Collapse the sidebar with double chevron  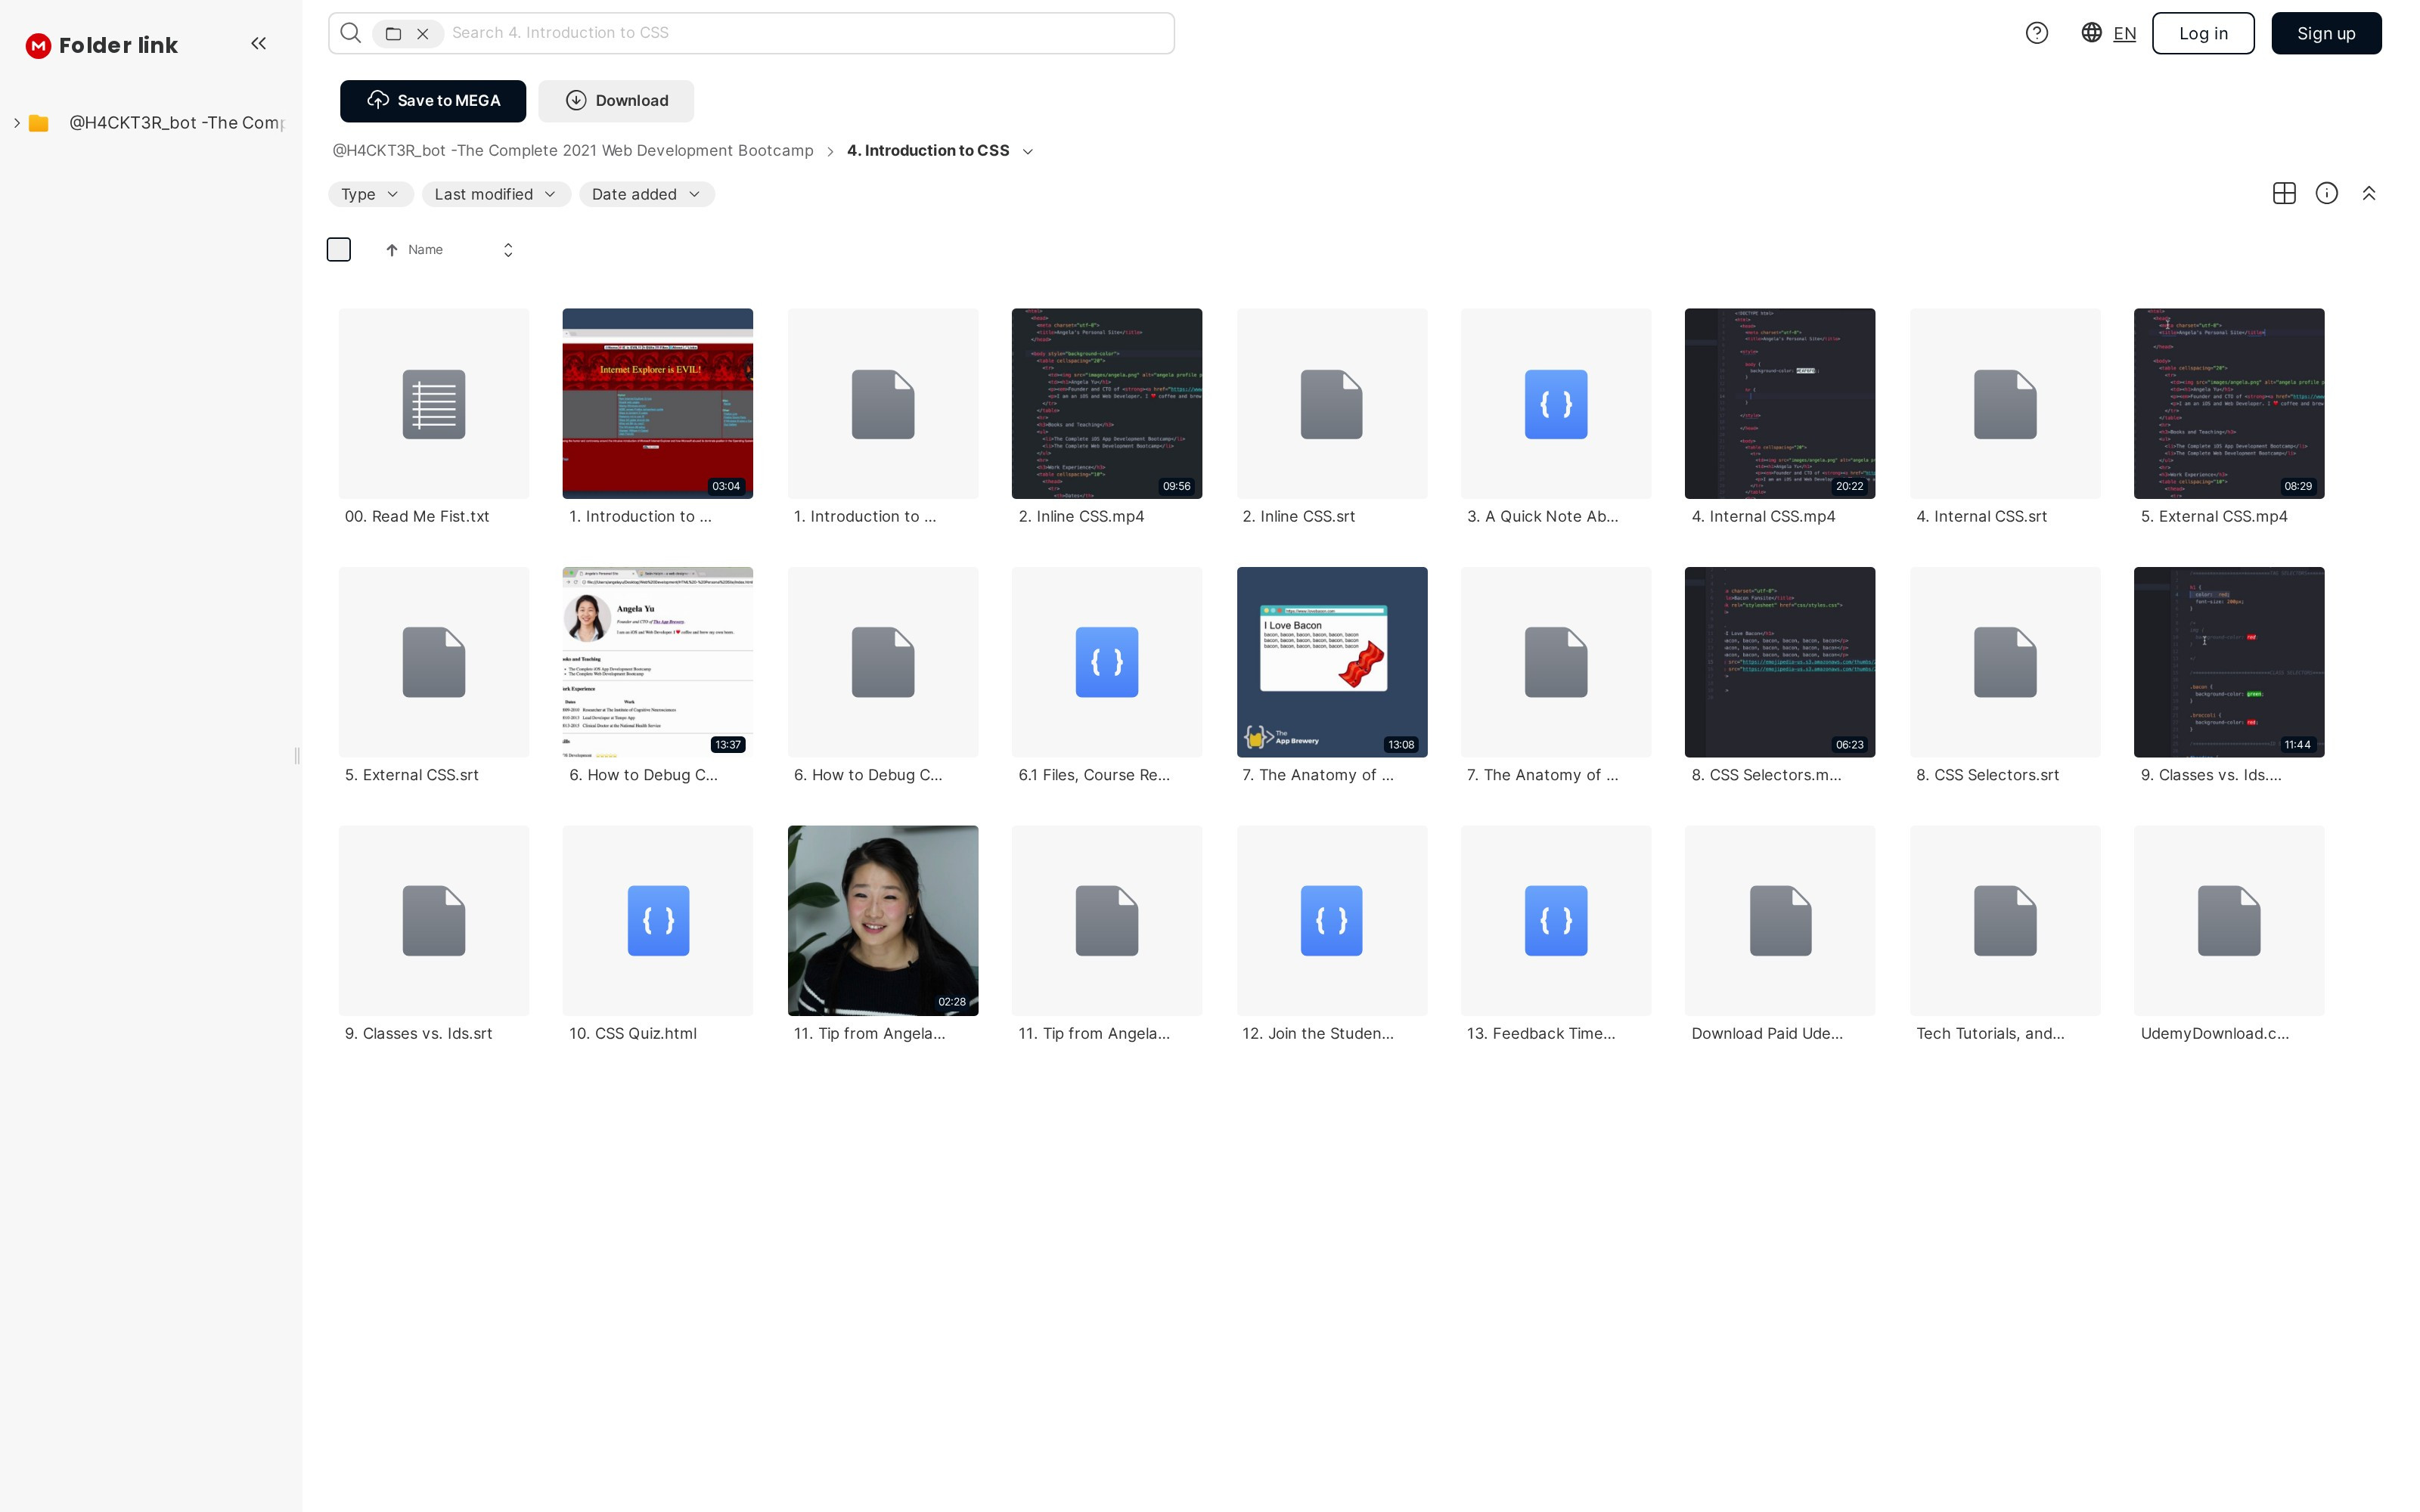258,43
